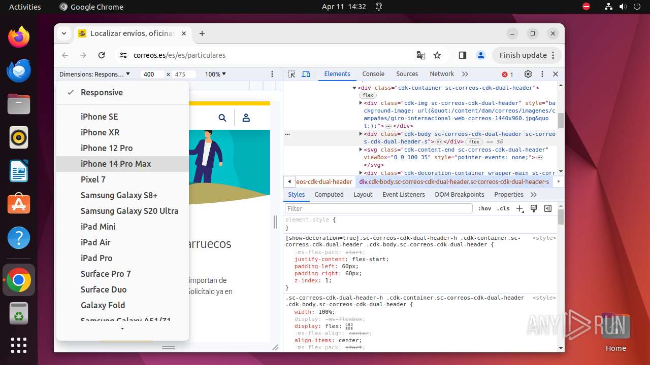Choose Surface Duo device

122,289
